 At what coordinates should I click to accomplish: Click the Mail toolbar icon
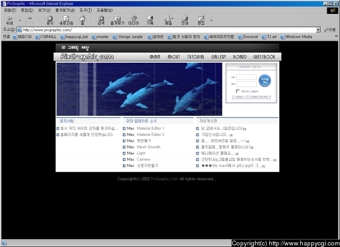pos(168,20)
